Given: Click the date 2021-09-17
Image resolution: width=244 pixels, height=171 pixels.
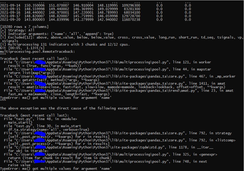Looking at the screenshot, I should 10,16.
